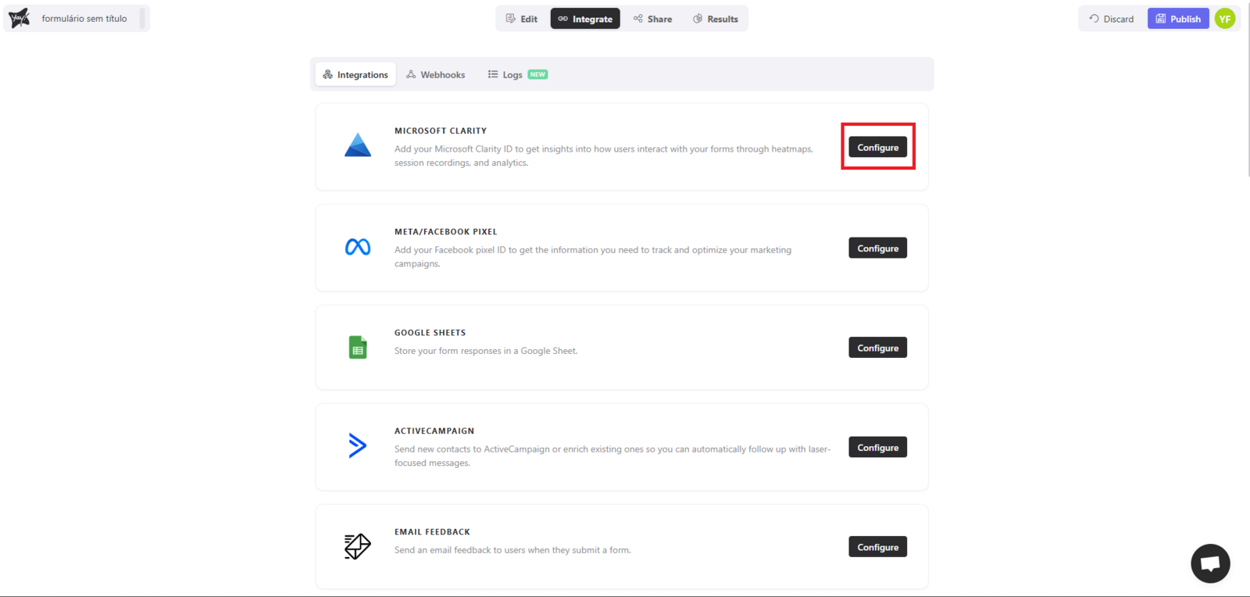Click the Microsoft Clarity logo icon
Image resolution: width=1250 pixels, height=597 pixels.
tap(358, 146)
